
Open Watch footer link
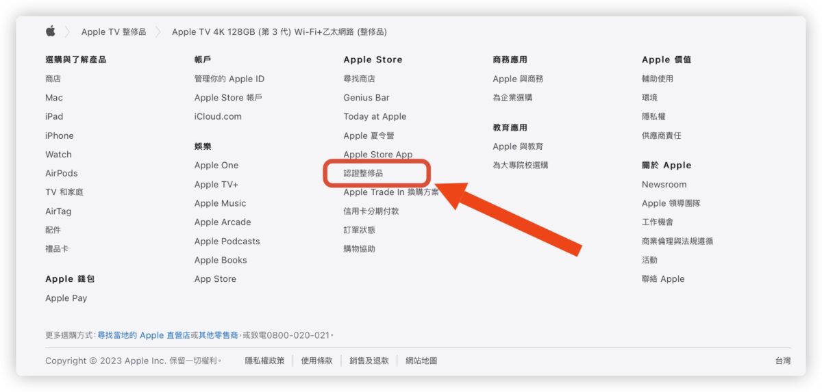pyautogui.click(x=58, y=155)
